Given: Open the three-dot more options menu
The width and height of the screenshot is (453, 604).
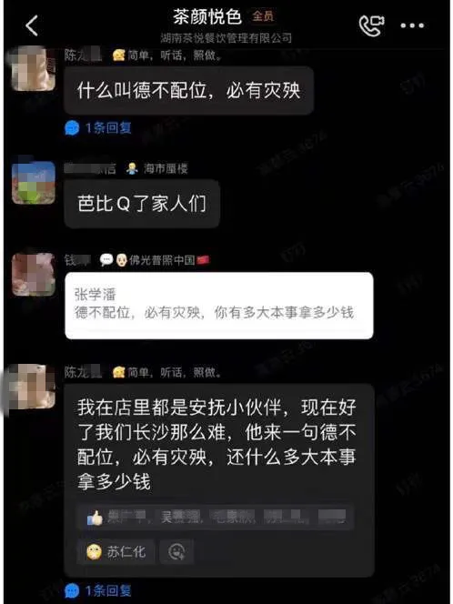Looking at the screenshot, I should [412, 25].
